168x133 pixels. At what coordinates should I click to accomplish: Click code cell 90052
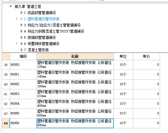point(23,84)
